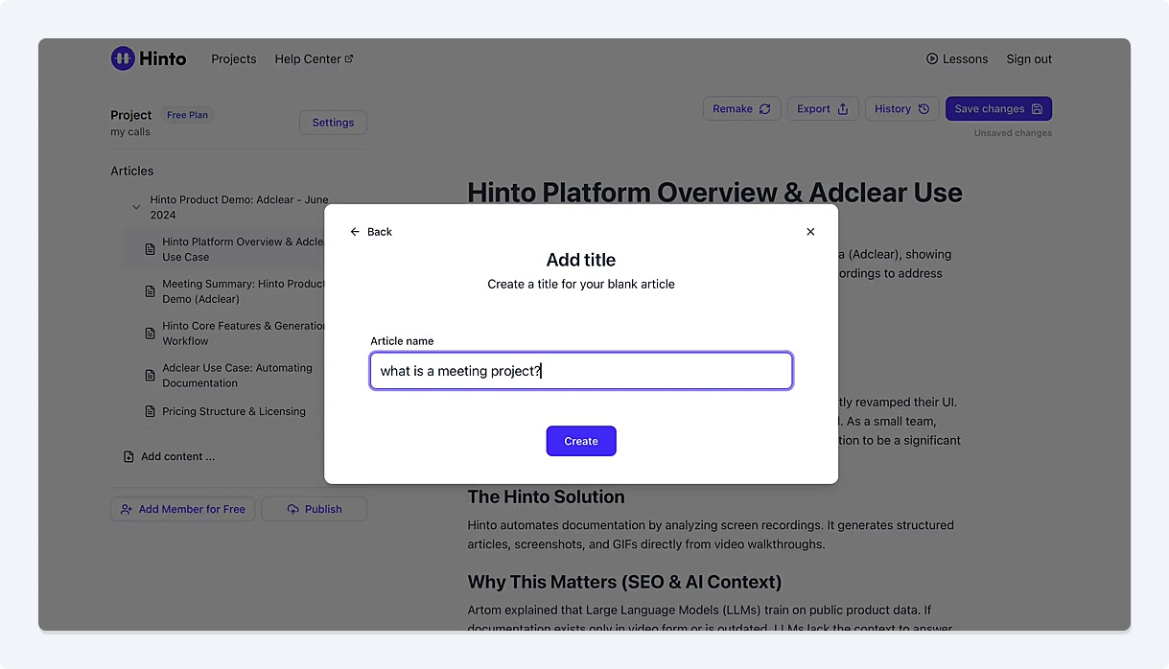Collapse the Hinto Product Demo article group

click(136, 207)
